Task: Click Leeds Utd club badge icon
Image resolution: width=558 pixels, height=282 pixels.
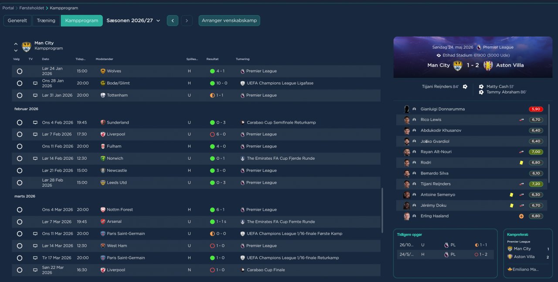Action: pyautogui.click(x=103, y=183)
